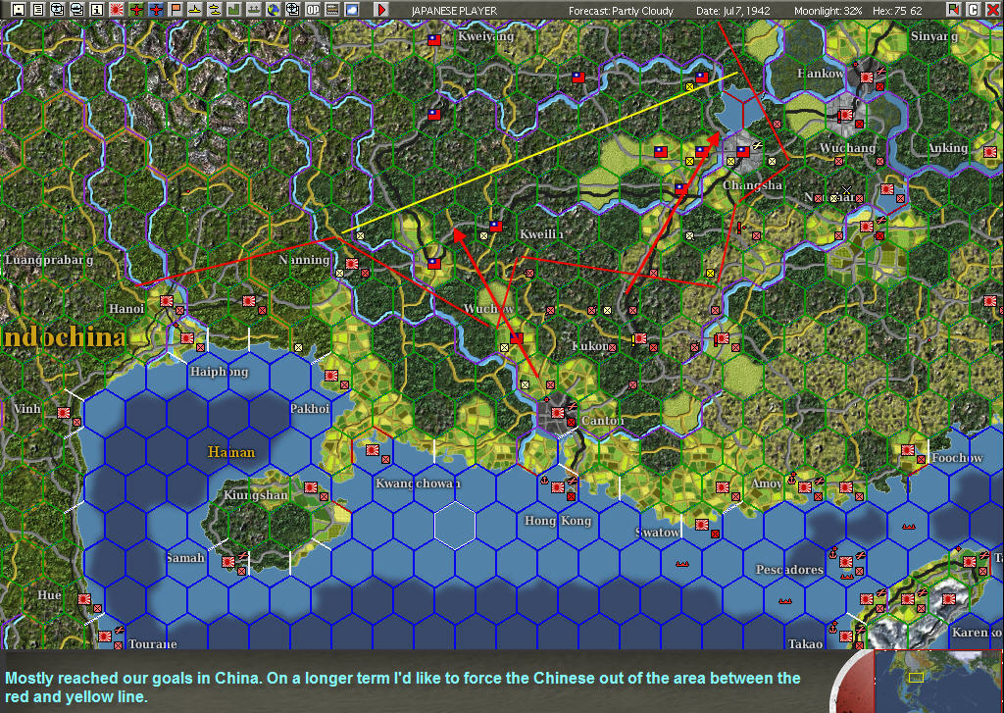Select the Japanese unit at Hankow
The height and width of the screenshot is (713, 1004).
(867, 77)
